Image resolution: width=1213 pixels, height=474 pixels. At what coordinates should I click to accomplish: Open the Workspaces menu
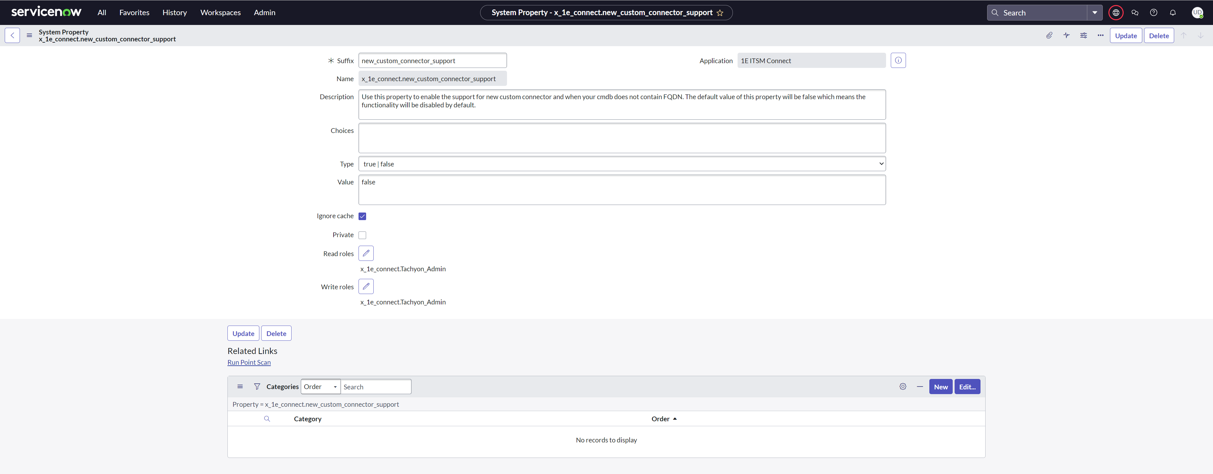pyautogui.click(x=220, y=13)
